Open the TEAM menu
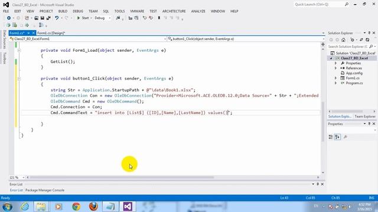This screenshot has height=212, width=378. 93,11
